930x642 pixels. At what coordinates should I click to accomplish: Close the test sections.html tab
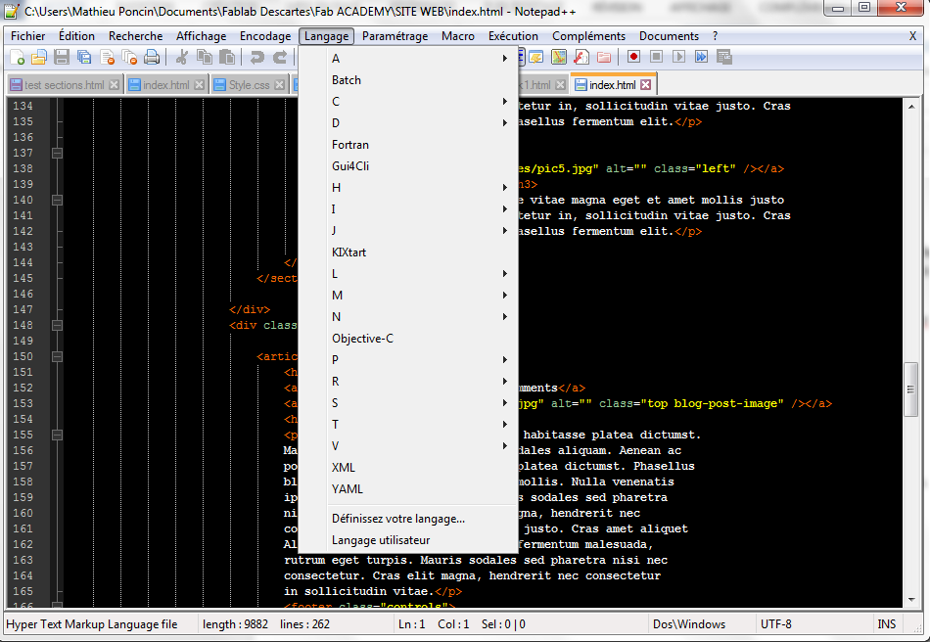(114, 85)
